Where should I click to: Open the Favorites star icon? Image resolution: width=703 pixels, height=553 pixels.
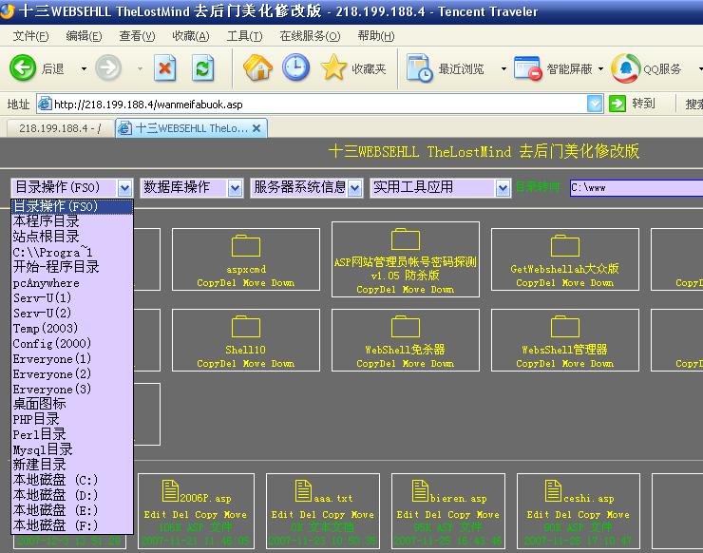[333, 67]
